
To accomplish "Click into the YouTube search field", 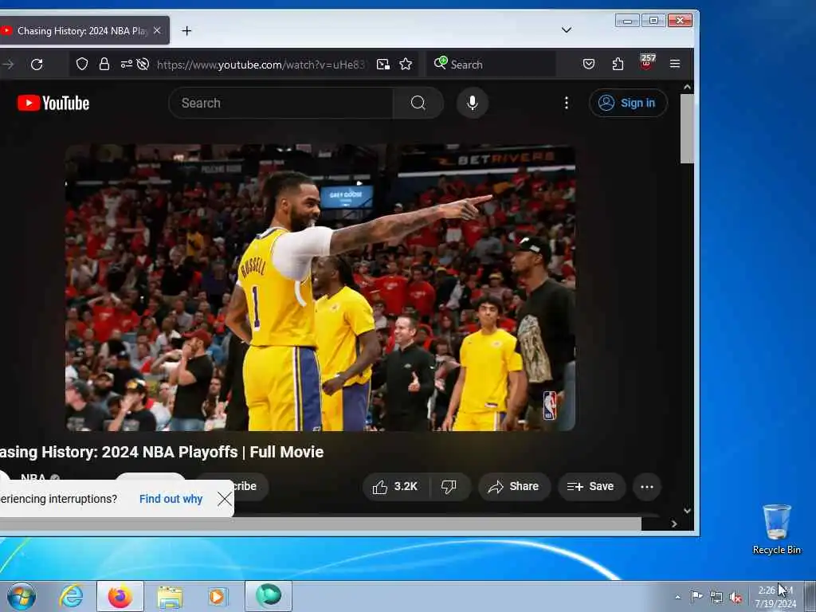I will (281, 103).
